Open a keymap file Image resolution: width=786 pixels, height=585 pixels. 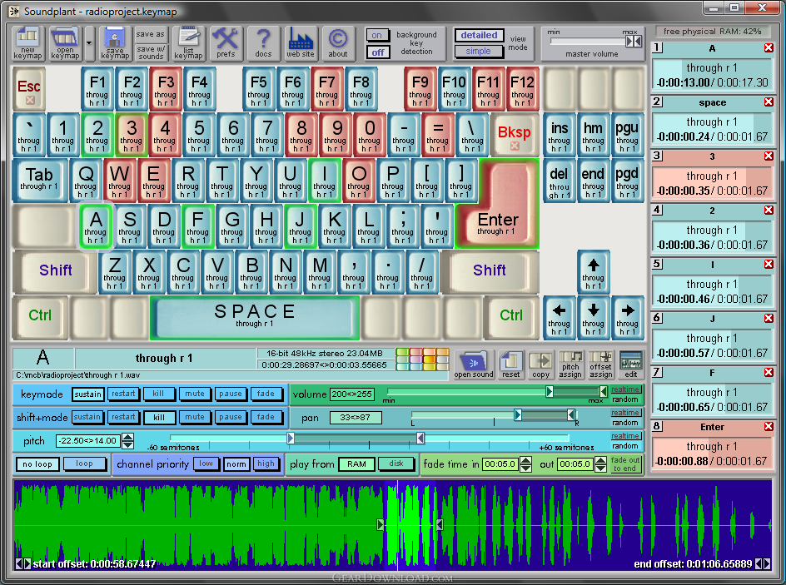[x=65, y=43]
